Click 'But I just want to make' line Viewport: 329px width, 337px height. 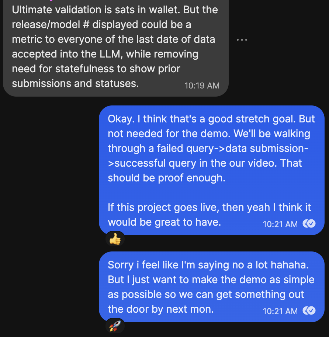(x=211, y=279)
